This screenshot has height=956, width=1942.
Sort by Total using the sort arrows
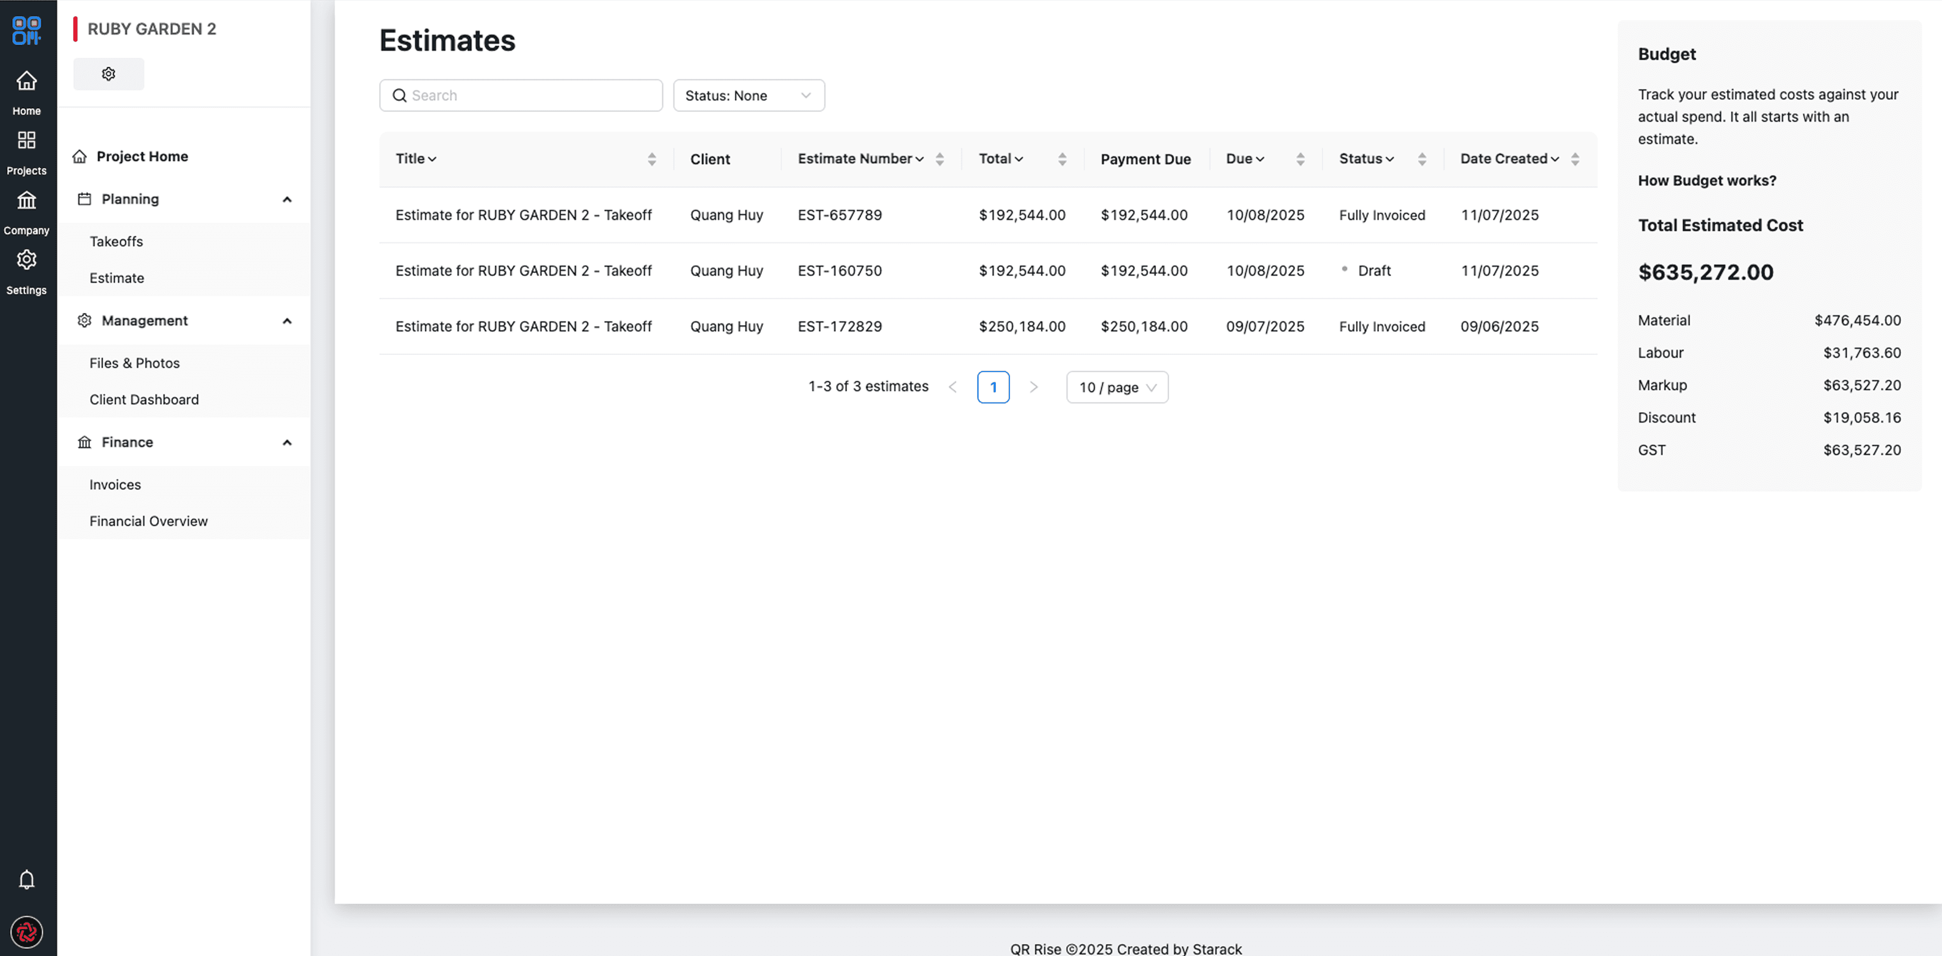tap(1062, 159)
